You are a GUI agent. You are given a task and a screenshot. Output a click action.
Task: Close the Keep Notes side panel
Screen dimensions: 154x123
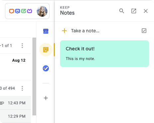click(146, 11)
